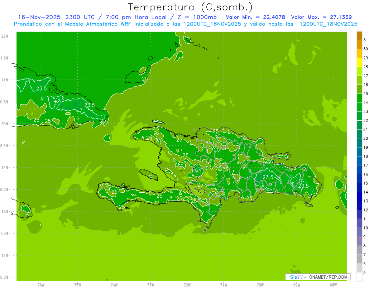The width and height of the screenshot is (374, 289).
Task: Click the color scale label '8'
Action: pyautogui.click(x=365, y=246)
